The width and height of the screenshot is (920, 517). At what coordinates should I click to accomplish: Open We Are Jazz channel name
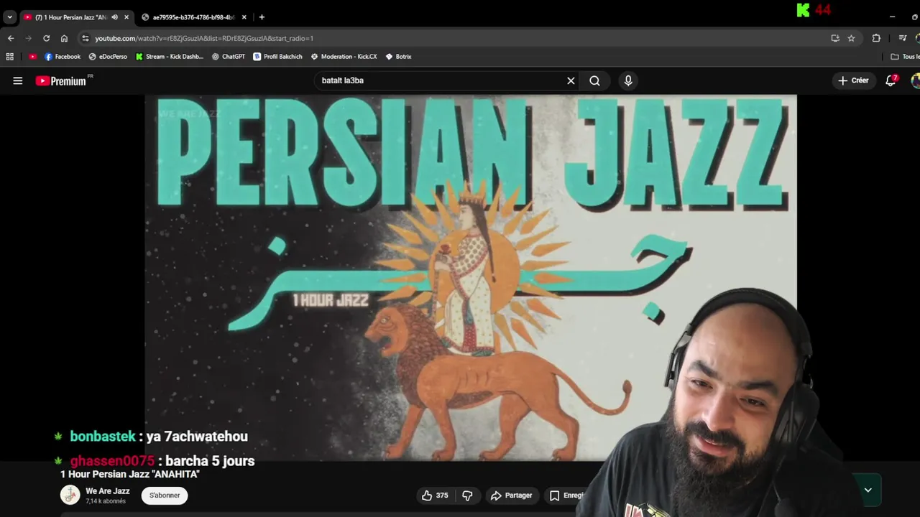pos(108,491)
